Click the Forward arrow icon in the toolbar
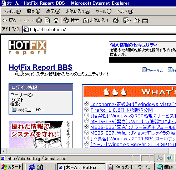This screenshot has height=170, width=176. coord(26,20)
